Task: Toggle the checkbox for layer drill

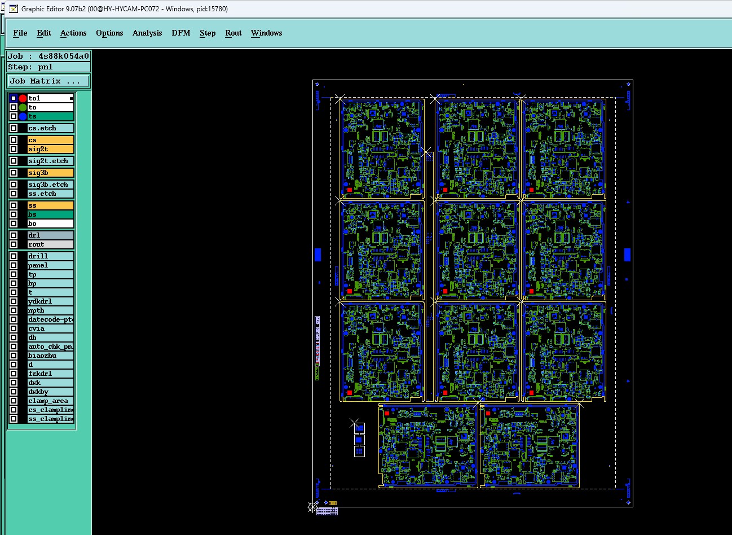Action: point(14,256)
